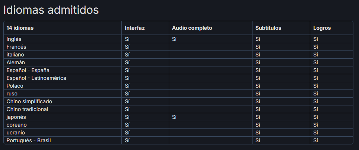The height and width of the screenshot is (150, 359).
Task: Select the 'Inglés' language row
Action: coord(178,39)
